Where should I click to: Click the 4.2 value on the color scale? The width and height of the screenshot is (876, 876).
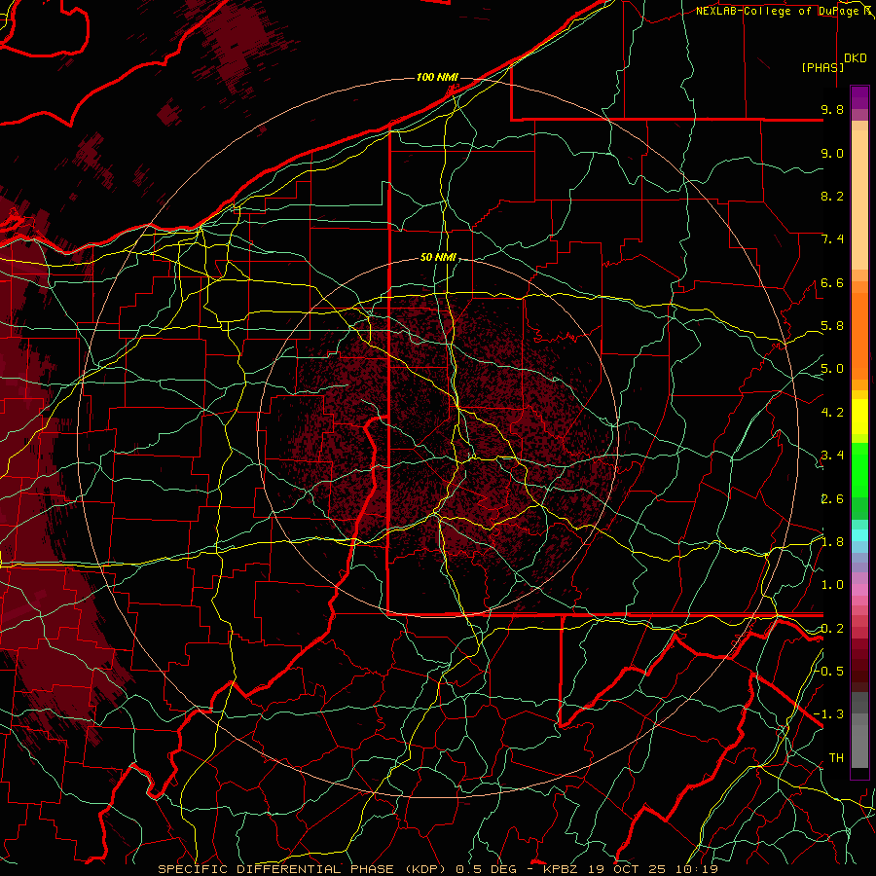click(832, 413)
